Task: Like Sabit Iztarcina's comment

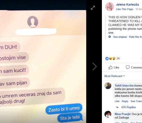Action: pos(117,101)
